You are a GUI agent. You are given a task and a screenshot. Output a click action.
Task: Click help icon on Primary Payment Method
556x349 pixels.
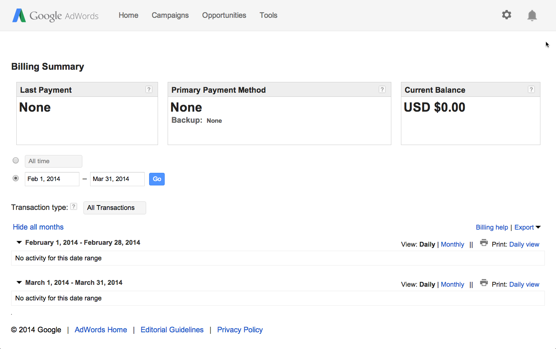(382, 89)
